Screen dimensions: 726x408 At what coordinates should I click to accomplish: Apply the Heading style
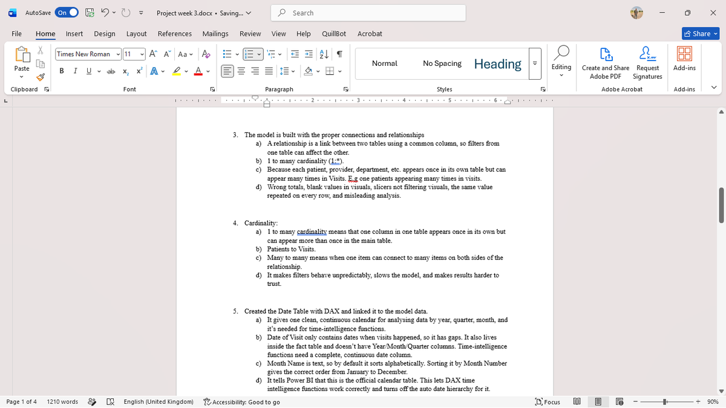[498, 63]
